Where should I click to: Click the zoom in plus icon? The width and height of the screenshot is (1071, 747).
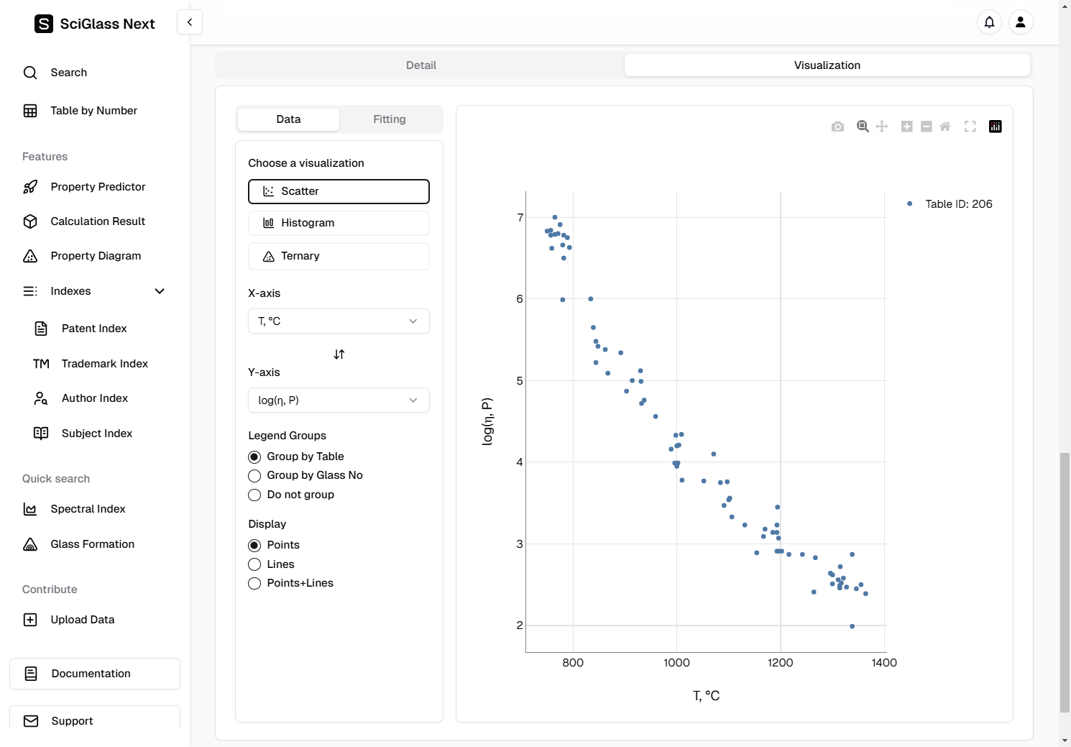tap(907, 127)
